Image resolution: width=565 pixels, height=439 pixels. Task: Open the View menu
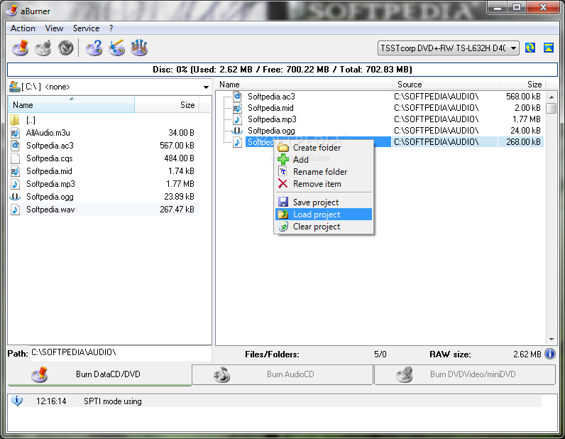pos(54,28)
